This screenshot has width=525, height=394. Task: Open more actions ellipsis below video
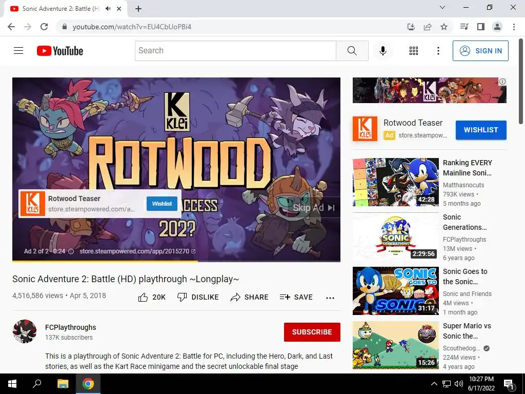pos(330,298)
